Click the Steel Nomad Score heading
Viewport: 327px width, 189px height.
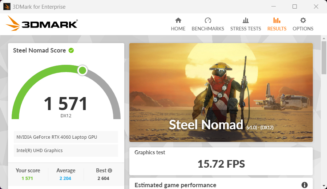(x=39, y=50)
